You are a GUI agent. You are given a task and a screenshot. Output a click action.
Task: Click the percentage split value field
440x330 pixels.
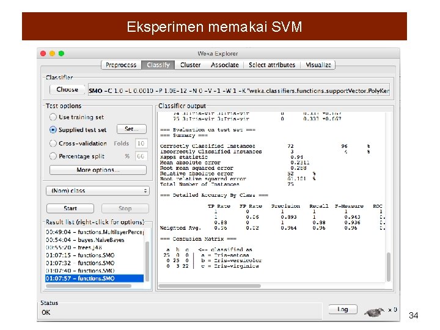tap(141, 156)
